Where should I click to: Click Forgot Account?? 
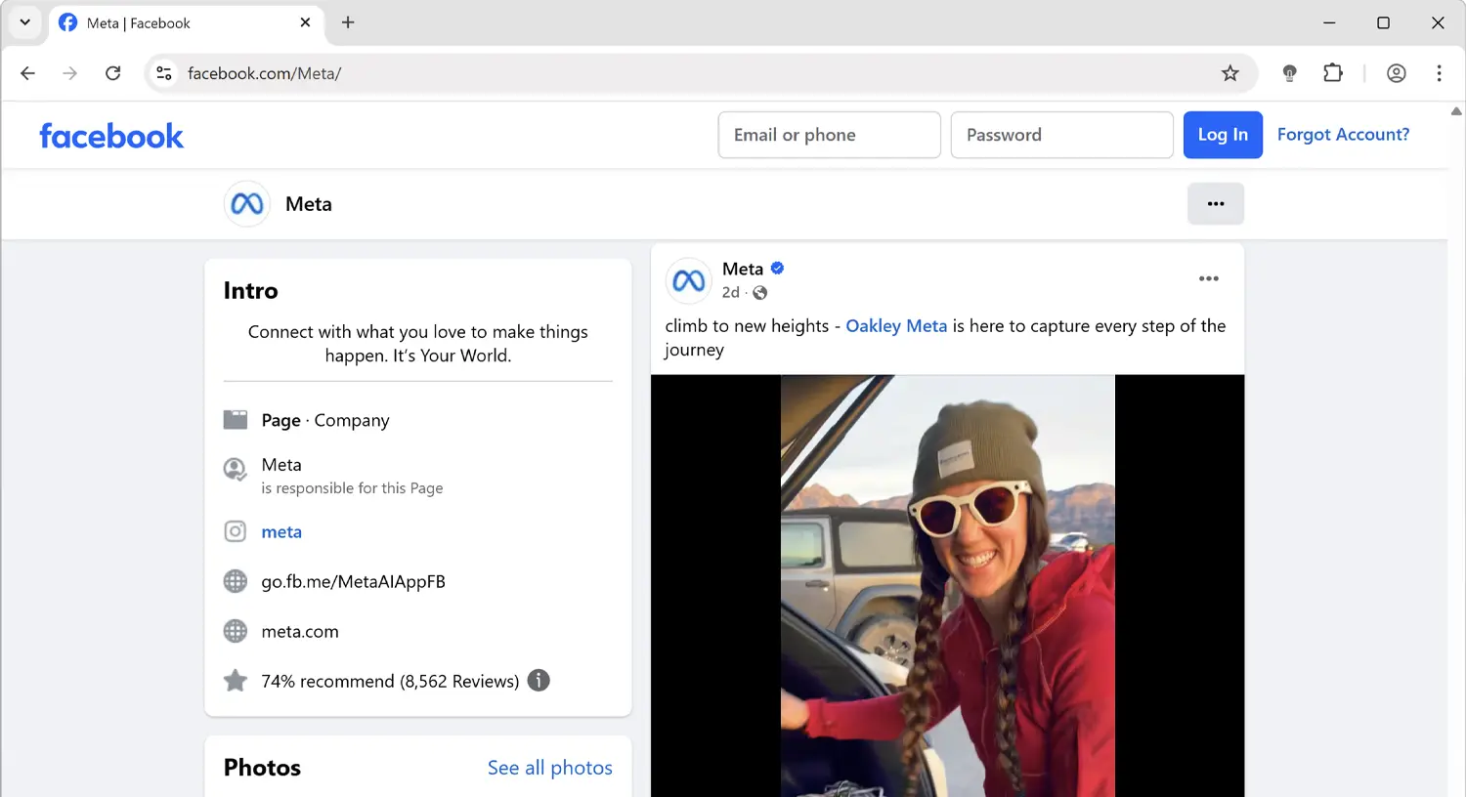point(1343,135)
